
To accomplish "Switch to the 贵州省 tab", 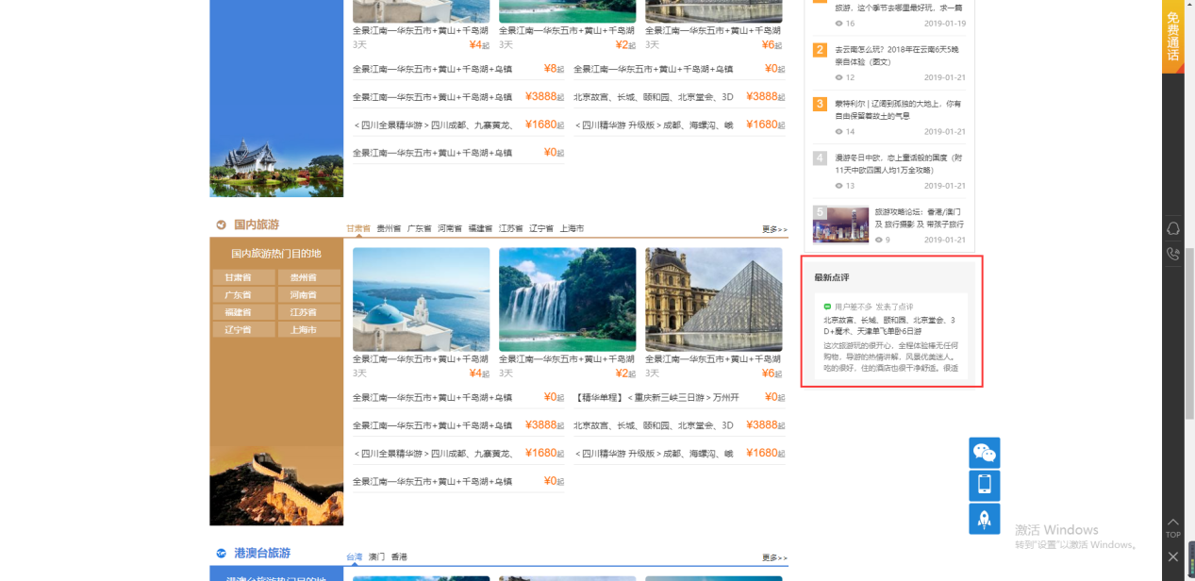I will [x=389, y=228].
